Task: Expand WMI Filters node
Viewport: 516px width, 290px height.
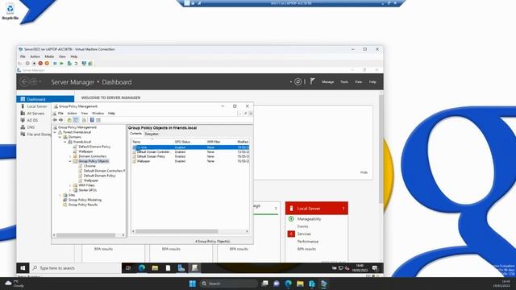Action: [70, 185]
